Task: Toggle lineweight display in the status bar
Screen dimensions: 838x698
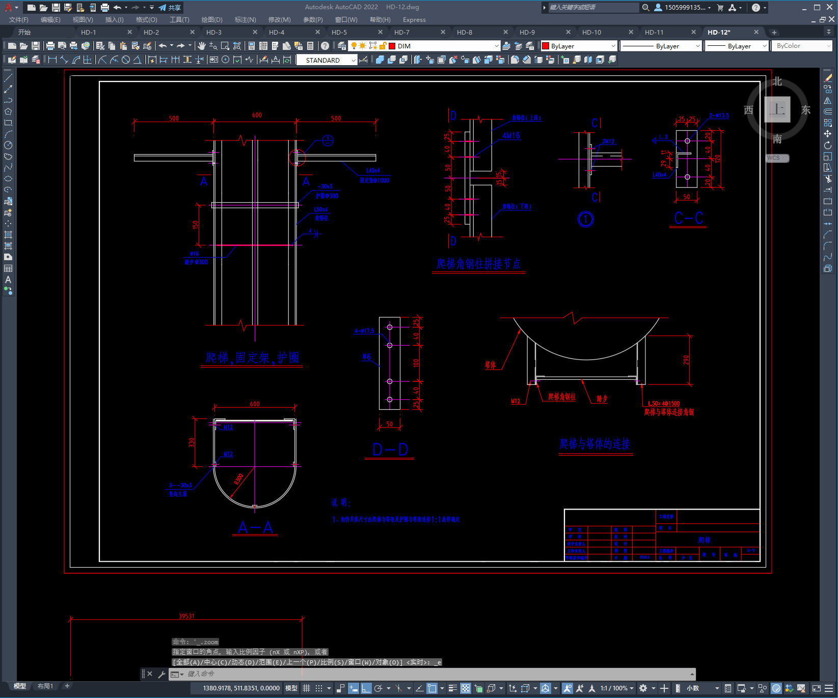Action: pyautogui.click(x=452, y=688)
